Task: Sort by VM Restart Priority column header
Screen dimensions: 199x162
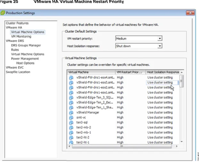Action: click(x=131, y=72)
